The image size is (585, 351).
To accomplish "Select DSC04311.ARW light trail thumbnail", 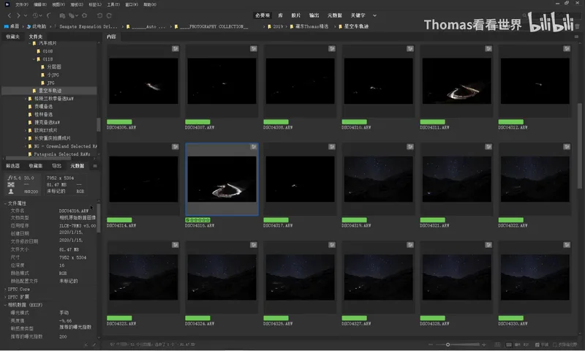I will 456,81.
